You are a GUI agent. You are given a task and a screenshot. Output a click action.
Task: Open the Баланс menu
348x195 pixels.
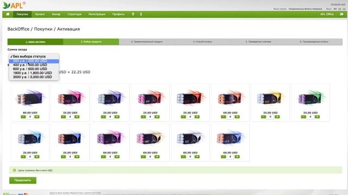[40, 14]
